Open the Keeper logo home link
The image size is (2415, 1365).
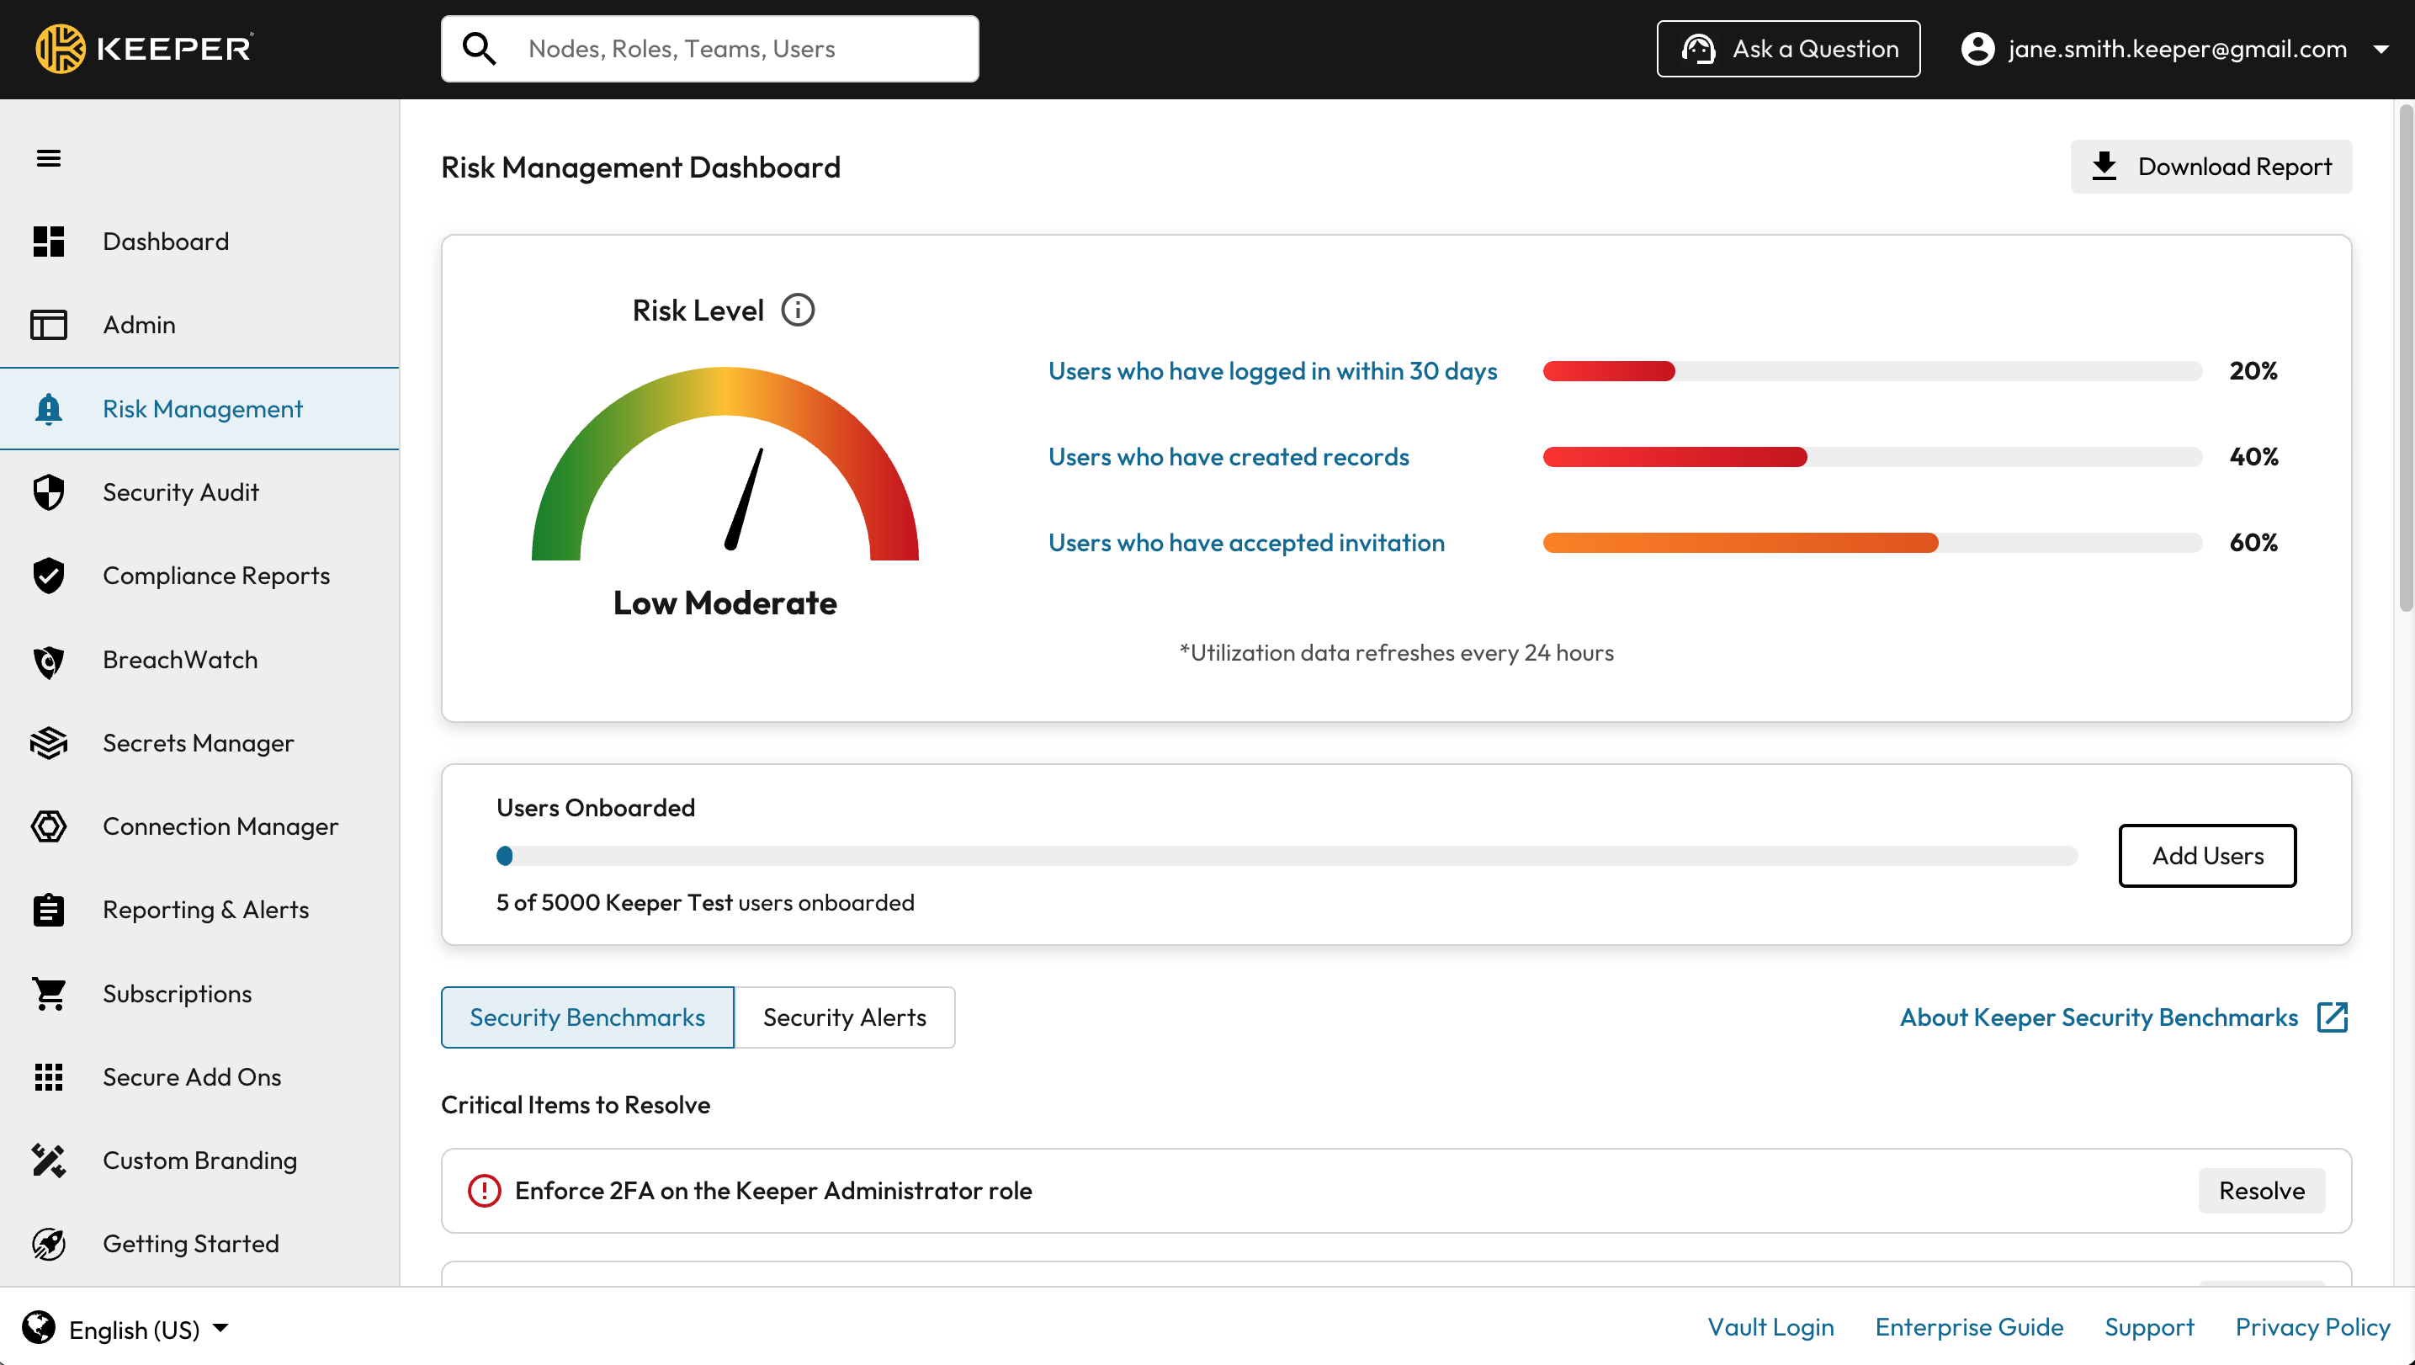(x=143, y=49)
